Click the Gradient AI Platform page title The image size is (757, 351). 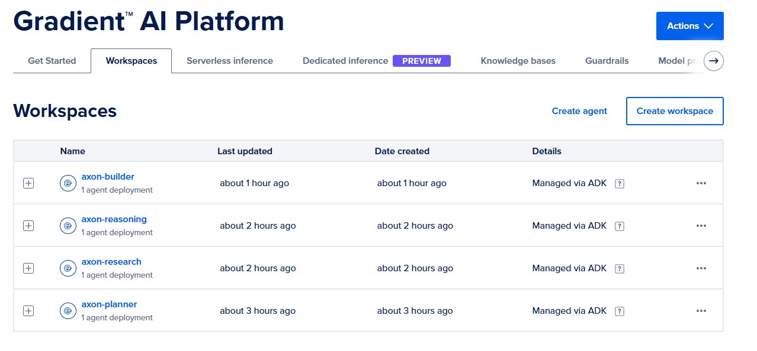pyautogui.click(x=149, y=22)
